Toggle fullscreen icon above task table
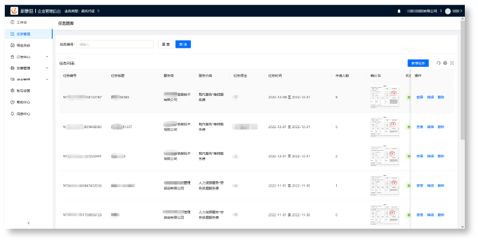 coord(452,63)
